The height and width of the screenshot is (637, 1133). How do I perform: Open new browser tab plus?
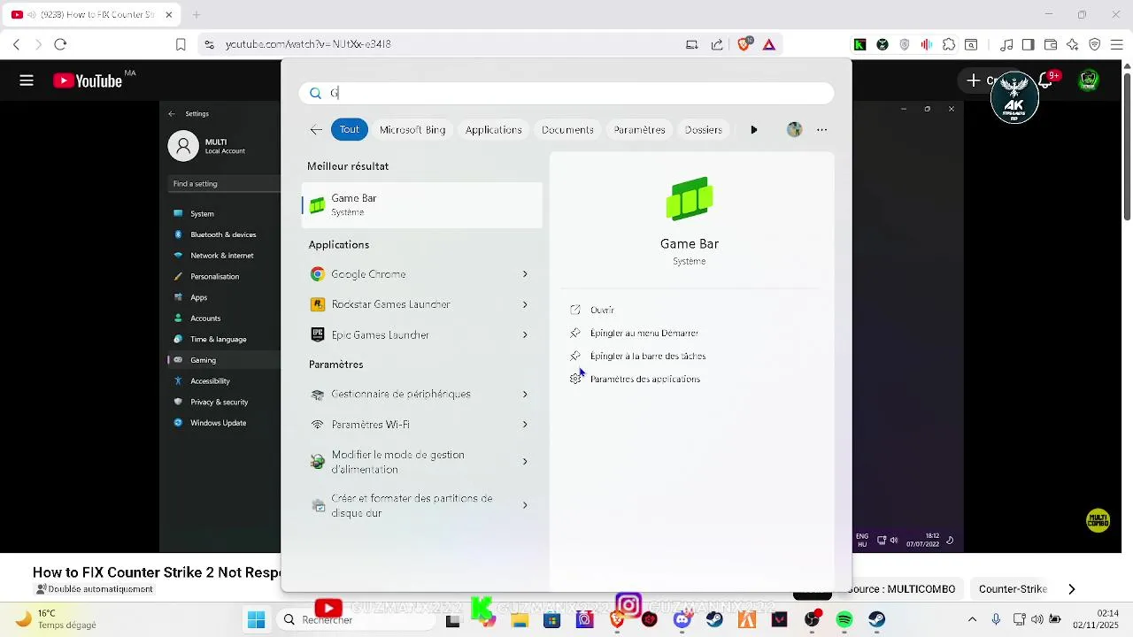197,15
